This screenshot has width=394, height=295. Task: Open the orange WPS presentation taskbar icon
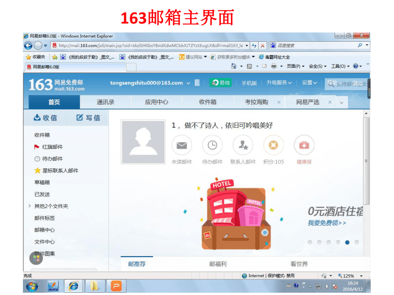coord(116,286)
